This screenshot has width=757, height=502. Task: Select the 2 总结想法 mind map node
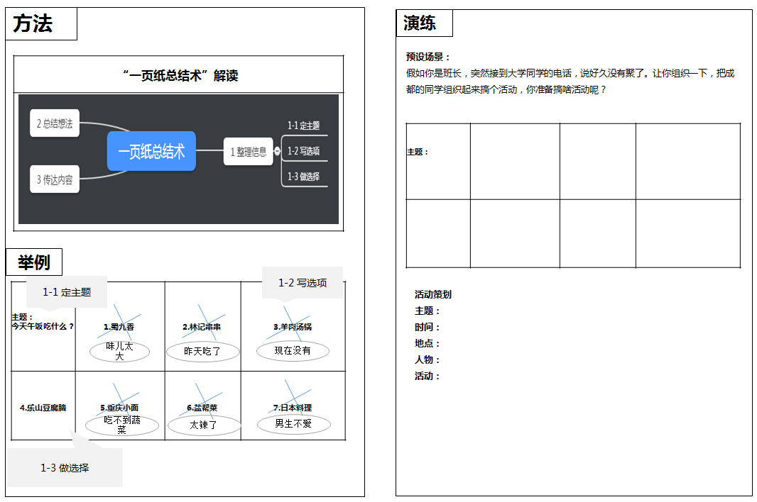tap(55, 123)
